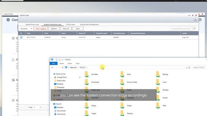Select the Shanika shared folder icon

(158, 90)
